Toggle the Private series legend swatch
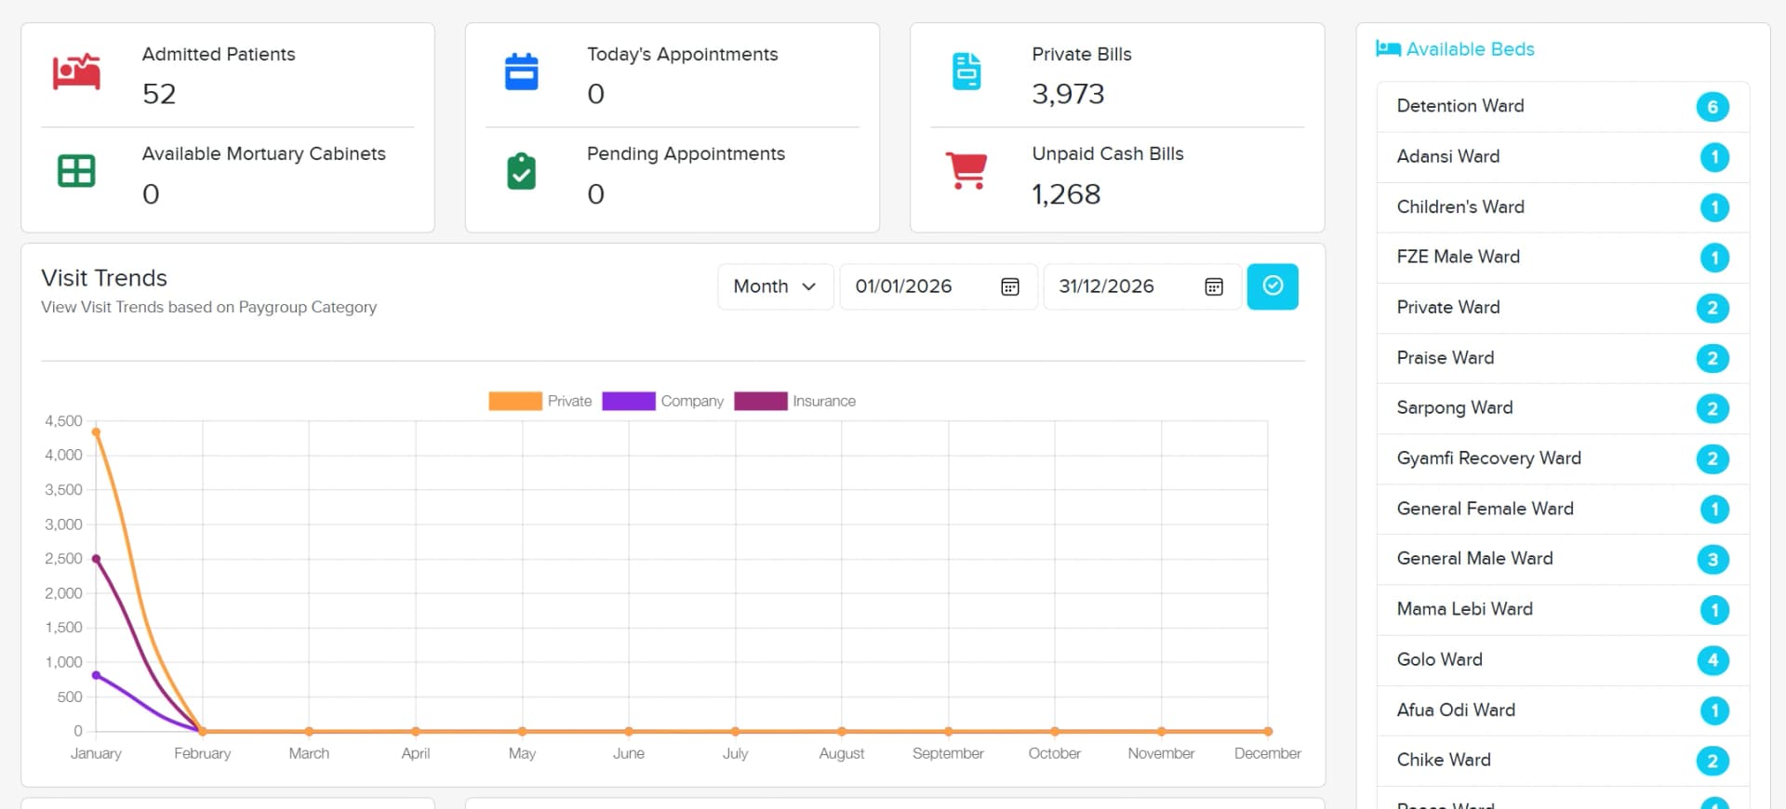The width and height of the screenshot is (1786, 809). pos(515,401)
